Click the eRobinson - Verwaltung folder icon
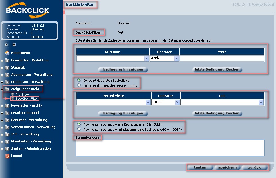Viewport: 276px width, 178px height. coord(7,82)
